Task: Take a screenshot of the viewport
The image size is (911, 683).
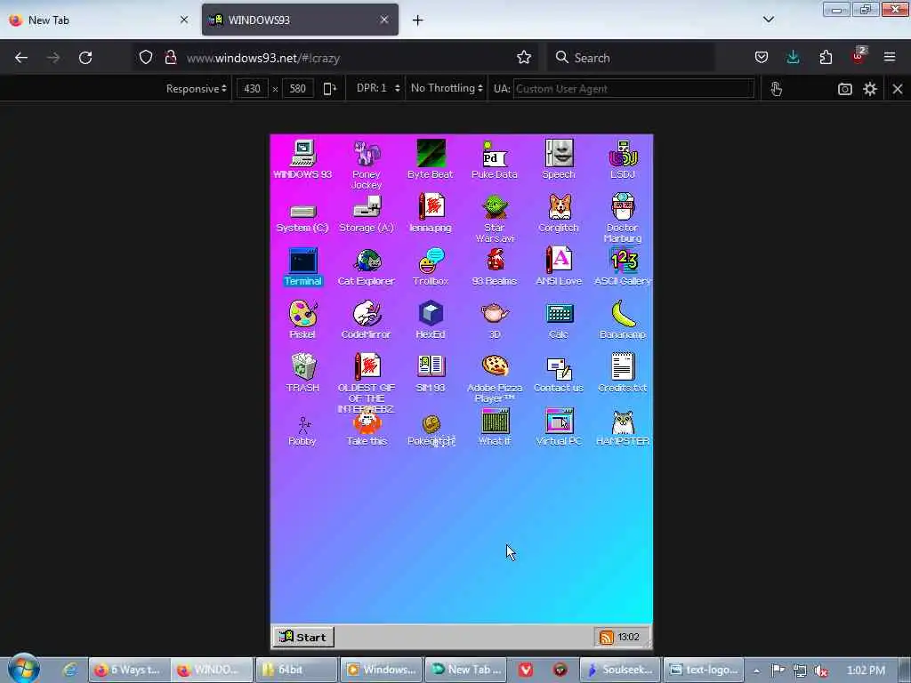Action: 845,89
